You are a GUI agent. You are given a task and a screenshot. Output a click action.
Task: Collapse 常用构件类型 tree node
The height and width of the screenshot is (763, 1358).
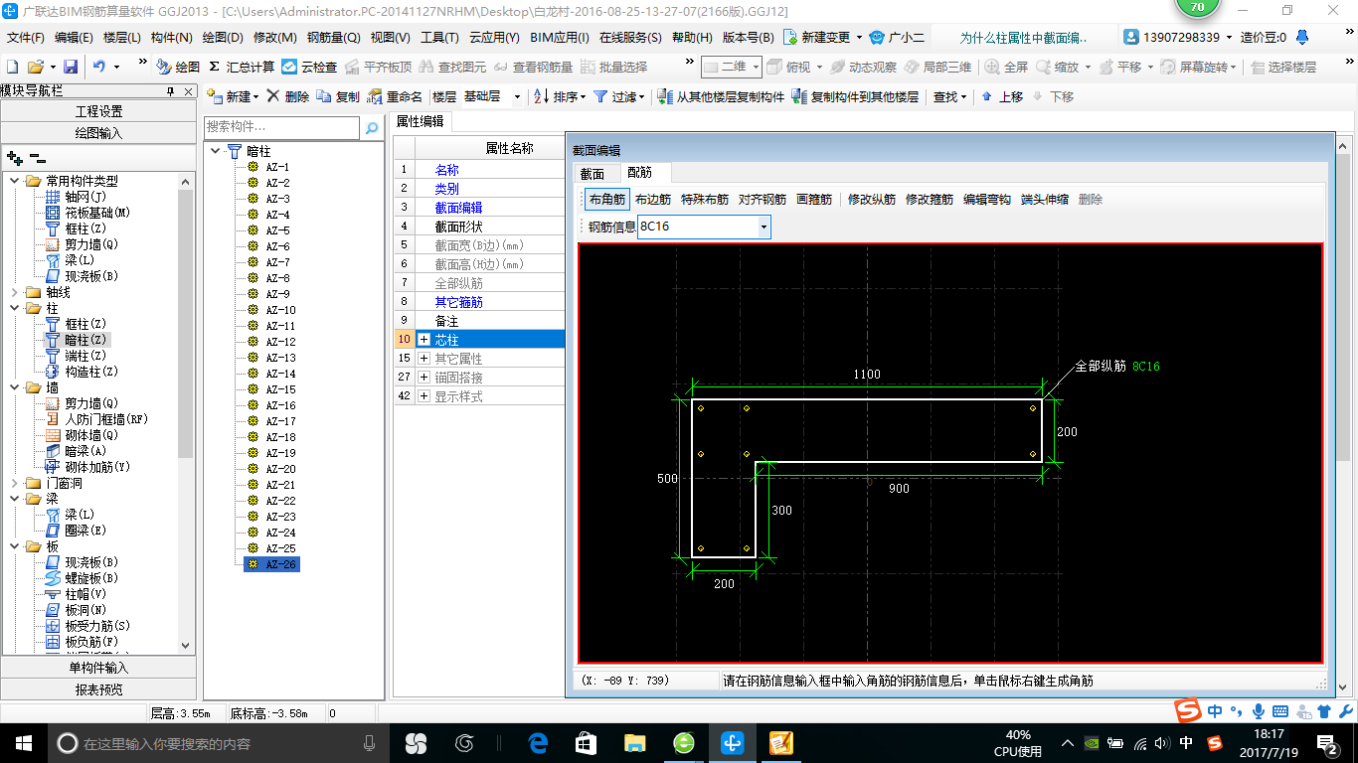[x=14, y=181]
